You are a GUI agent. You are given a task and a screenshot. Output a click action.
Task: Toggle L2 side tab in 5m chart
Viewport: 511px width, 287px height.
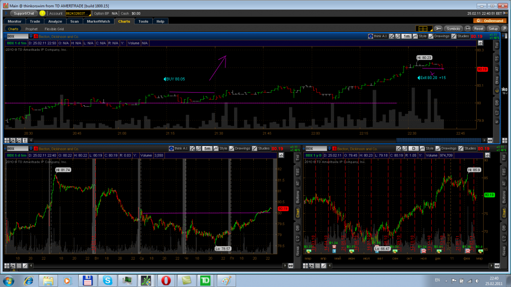coord(298,239)
